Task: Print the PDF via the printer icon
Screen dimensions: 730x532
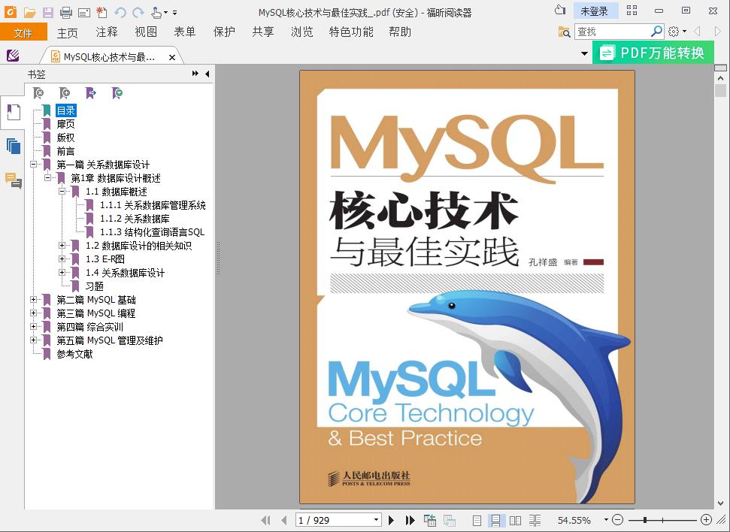Action: tap(66, 12)
